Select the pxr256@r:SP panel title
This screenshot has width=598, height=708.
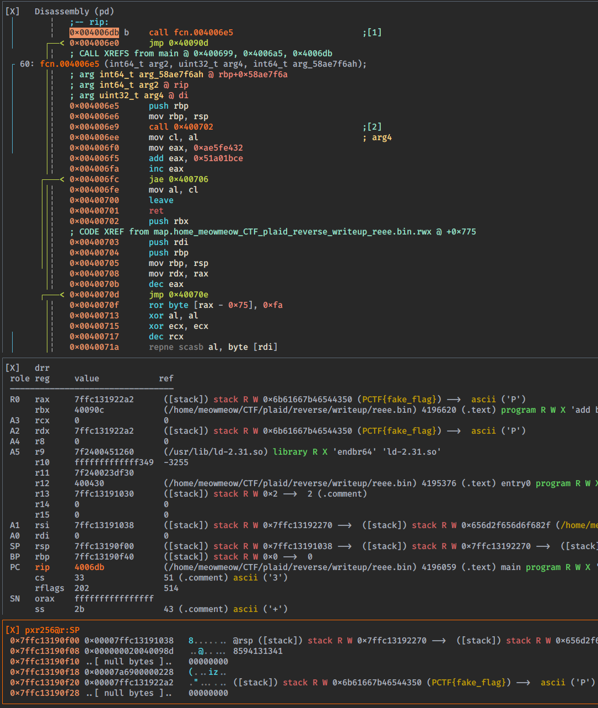click(x=52, y=630)
